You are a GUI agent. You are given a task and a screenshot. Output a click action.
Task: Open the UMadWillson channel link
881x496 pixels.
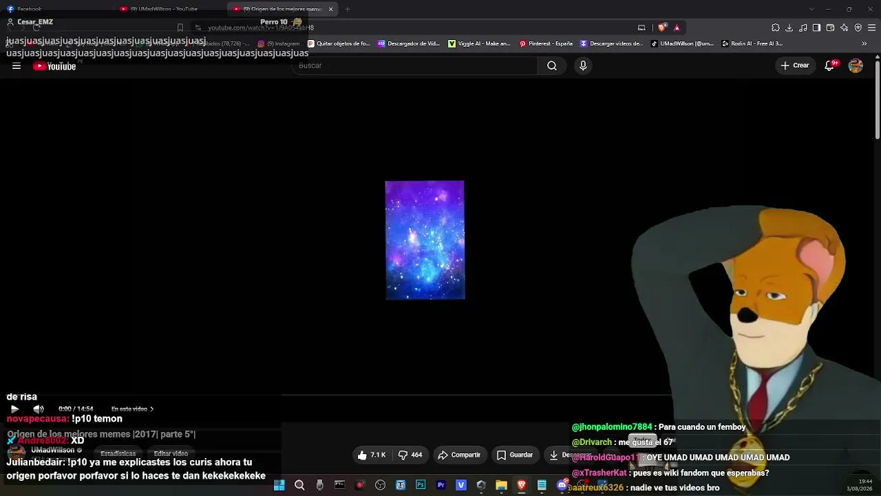click(x=53, y=451)
